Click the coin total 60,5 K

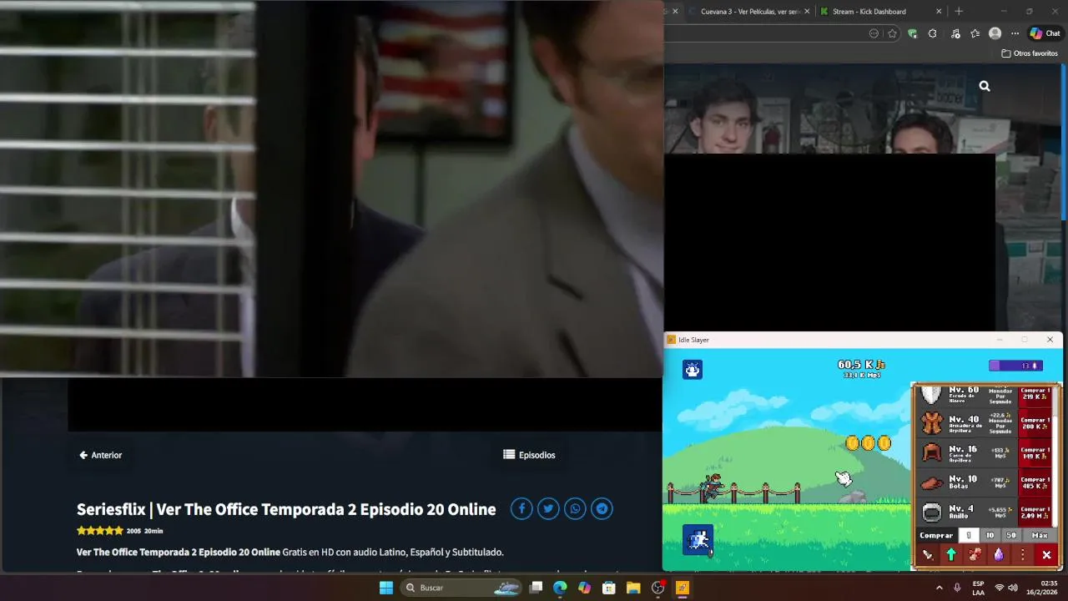pyautogui.click(x=861, y=365)
